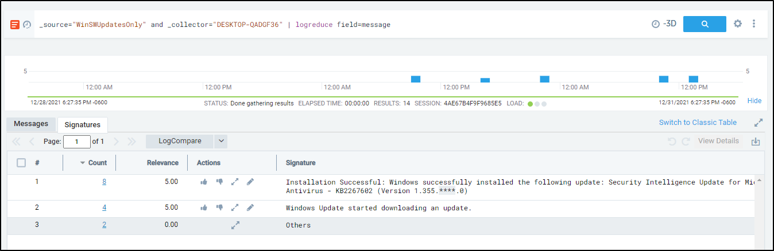Go to previous page of signatures

pos(32,141)
